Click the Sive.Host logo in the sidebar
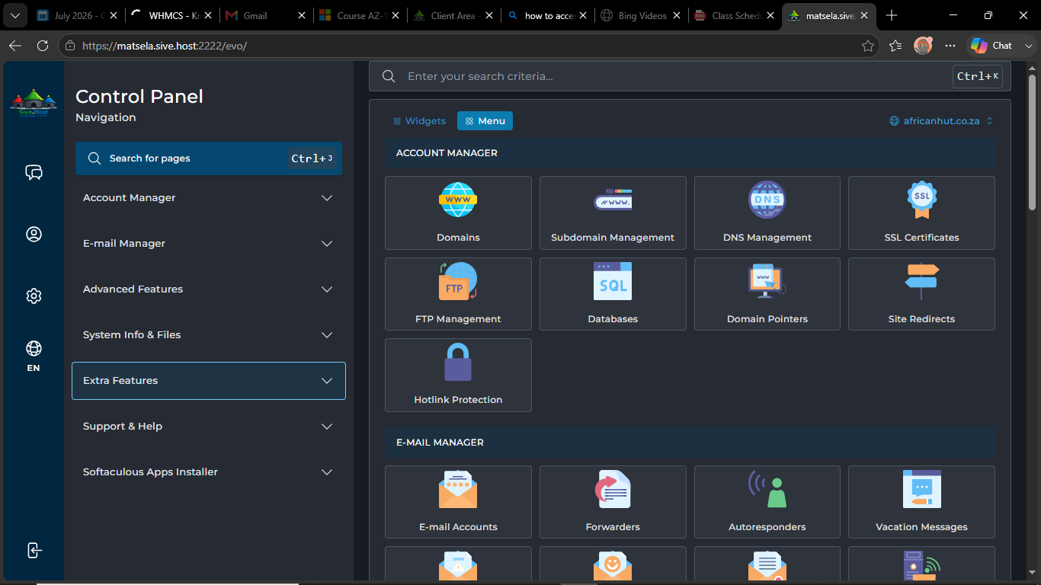This screenshot has width=1041, height=585. (x=34, y=103)
